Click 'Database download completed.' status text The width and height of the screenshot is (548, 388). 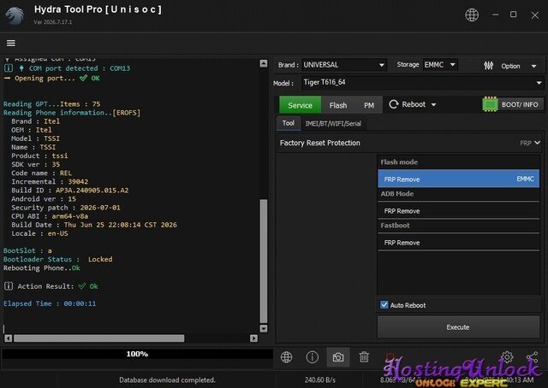(x=167, y=380)
